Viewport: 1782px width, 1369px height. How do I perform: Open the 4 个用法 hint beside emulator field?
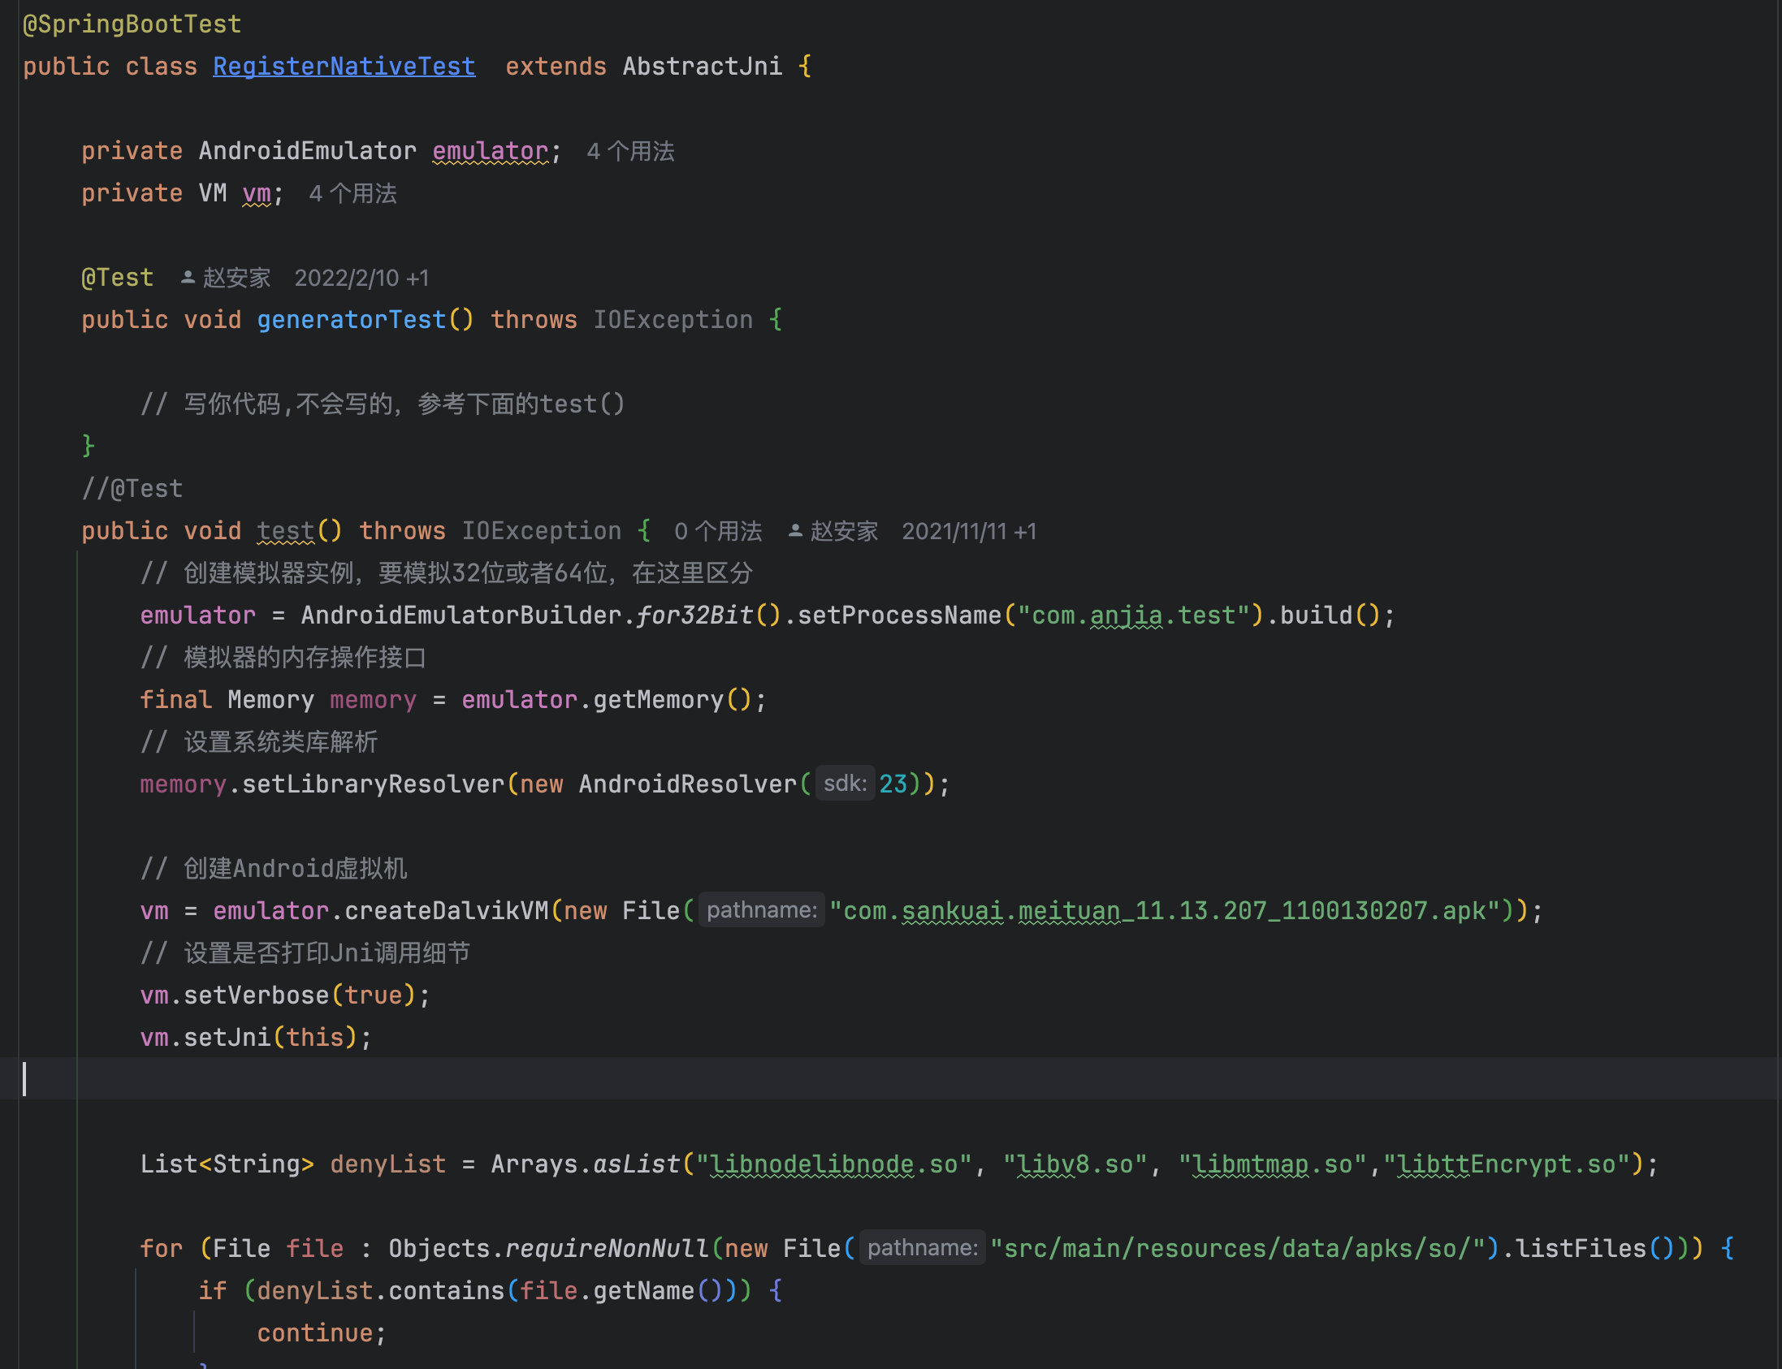[630, 152]
